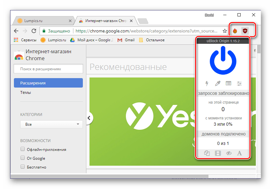
Task: Toggle popup blocking icon in uBlock
Action: click(207, 153)
